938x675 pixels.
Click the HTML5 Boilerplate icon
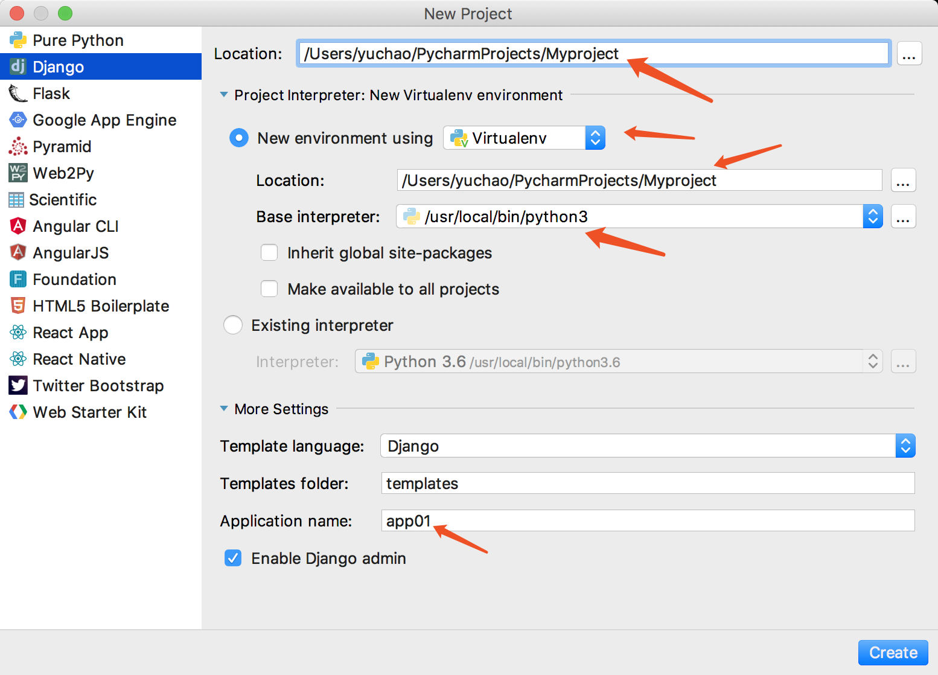pos(18,306)
